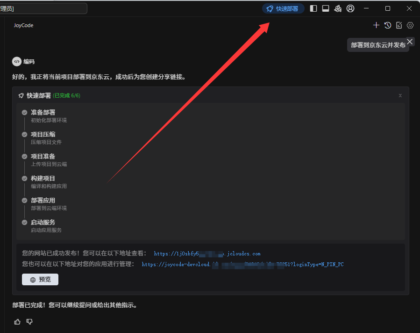Viewport: 420px width, 333px height.
Task: Open the user account profile icon
Action: coord(350,8)
